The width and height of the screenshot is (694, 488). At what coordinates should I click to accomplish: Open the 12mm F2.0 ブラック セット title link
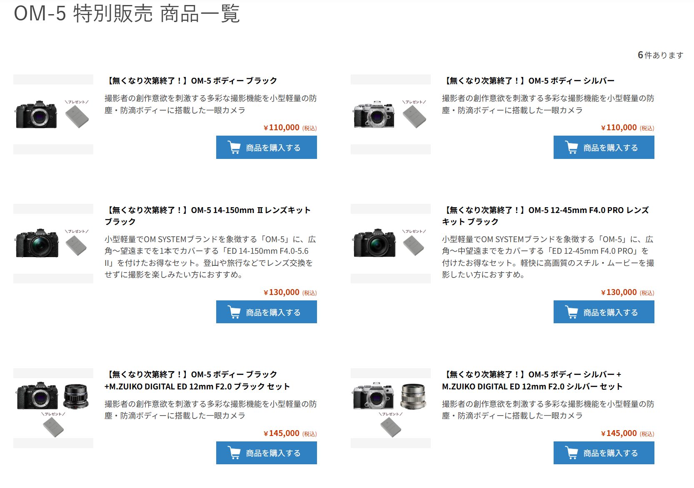tap(197, 380)
